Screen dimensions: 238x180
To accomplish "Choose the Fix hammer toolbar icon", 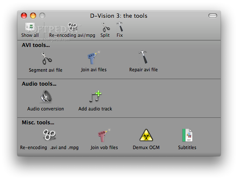I will [120, 27].
